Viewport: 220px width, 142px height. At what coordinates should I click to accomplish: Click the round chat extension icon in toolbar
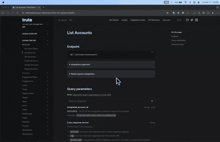tap(178, 13)
